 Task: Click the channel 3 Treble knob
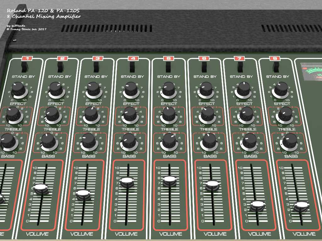point(92,115)
